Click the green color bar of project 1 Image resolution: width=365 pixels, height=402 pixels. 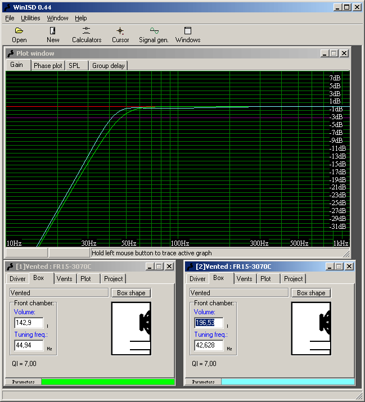[x=107, y=382]
